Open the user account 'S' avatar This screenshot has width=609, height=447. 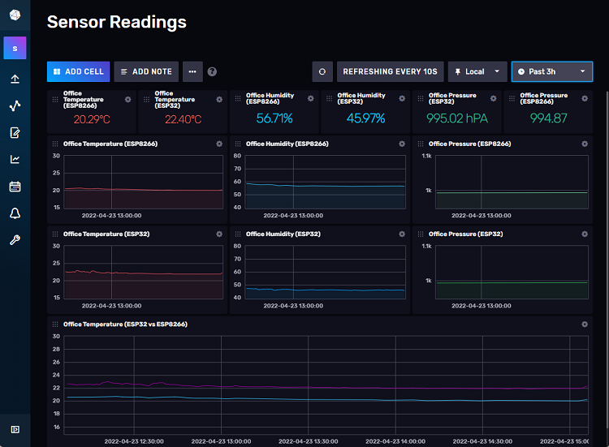(x=15, y=48)
